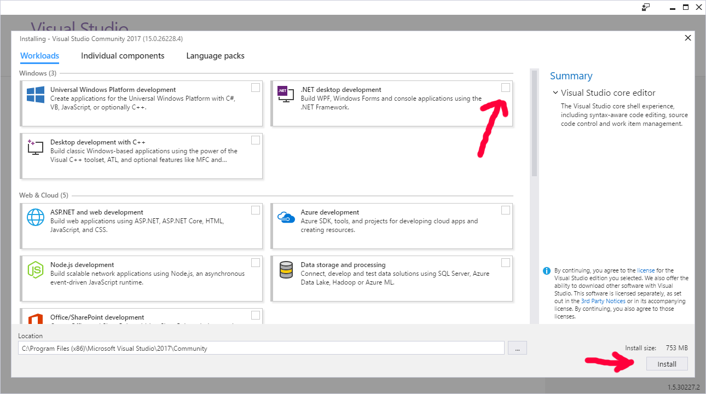Check the Azure development workload checkbox
706x394 pixels.
(x=505, y=210)
